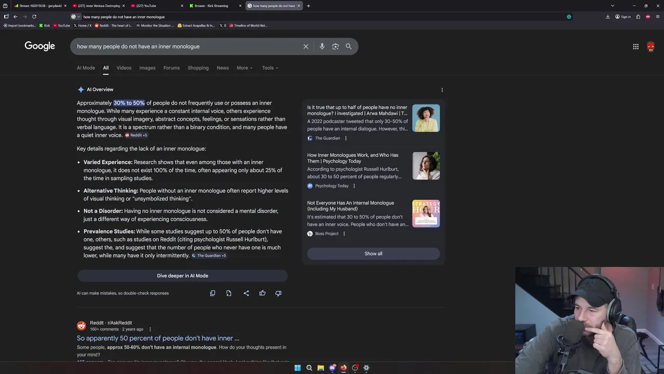This screenshot has height=374, width=664.
Task: Reload the current page
Action: click(x=34, y=17)
